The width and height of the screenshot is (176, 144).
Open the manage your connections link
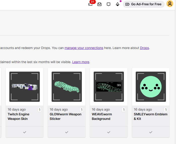pyautogui.click(x=84, y=48)
